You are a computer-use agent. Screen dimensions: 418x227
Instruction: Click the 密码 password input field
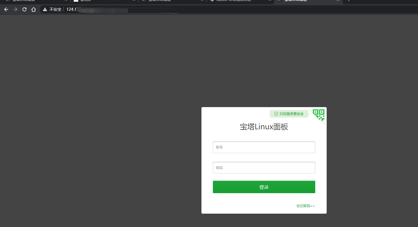coord(264,168)
